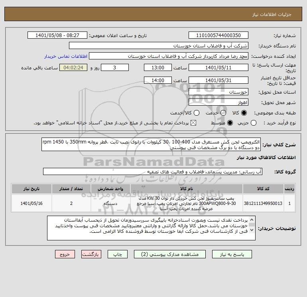The height and width of the screenshot is (297, 307).
Task: Click the goods group field
Action: (153, 171)
